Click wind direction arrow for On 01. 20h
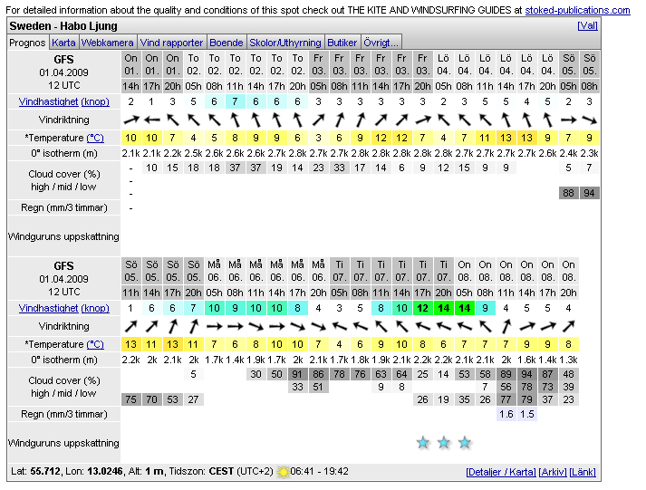Viewport: 646px width, 490px height. click(173, 120)
